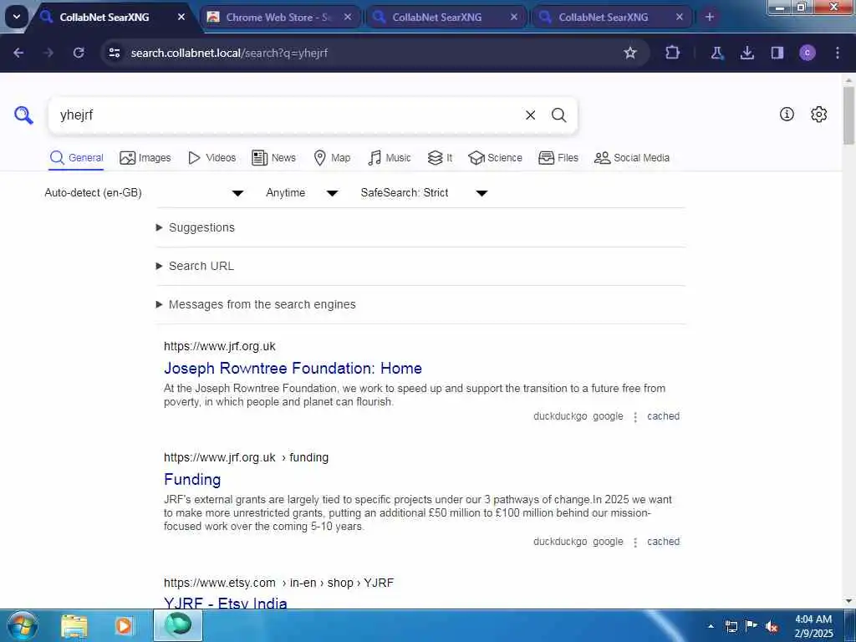856x642 pixels.
Task: Switch to Chrome Web Store browser tab
Action: coord(278,17)
